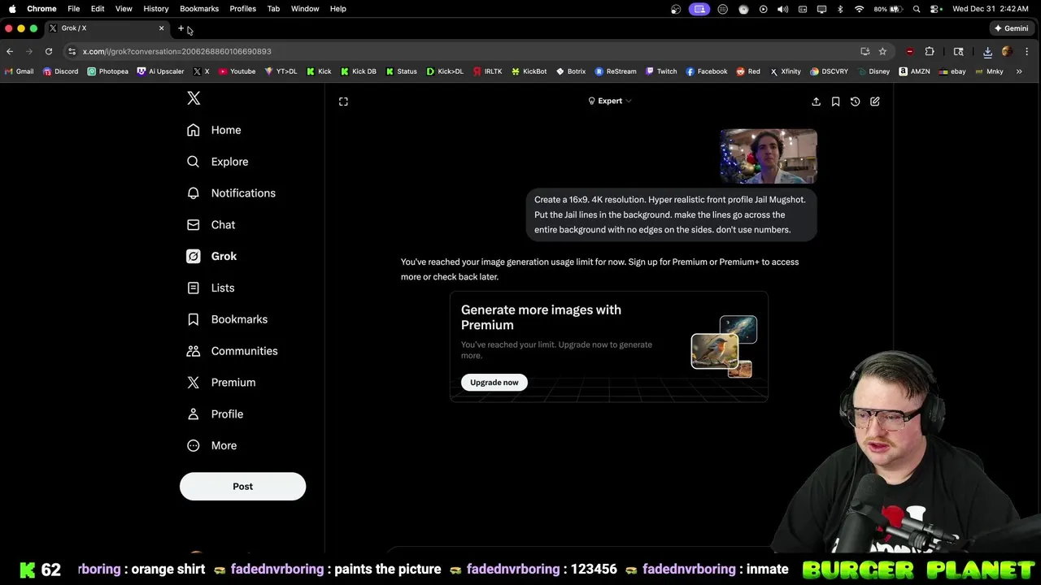
Task: Open Chrome three-dot menu
Action: [1026, 51]
